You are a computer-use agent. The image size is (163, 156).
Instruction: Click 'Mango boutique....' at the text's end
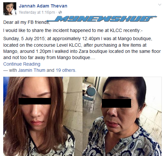76,57
